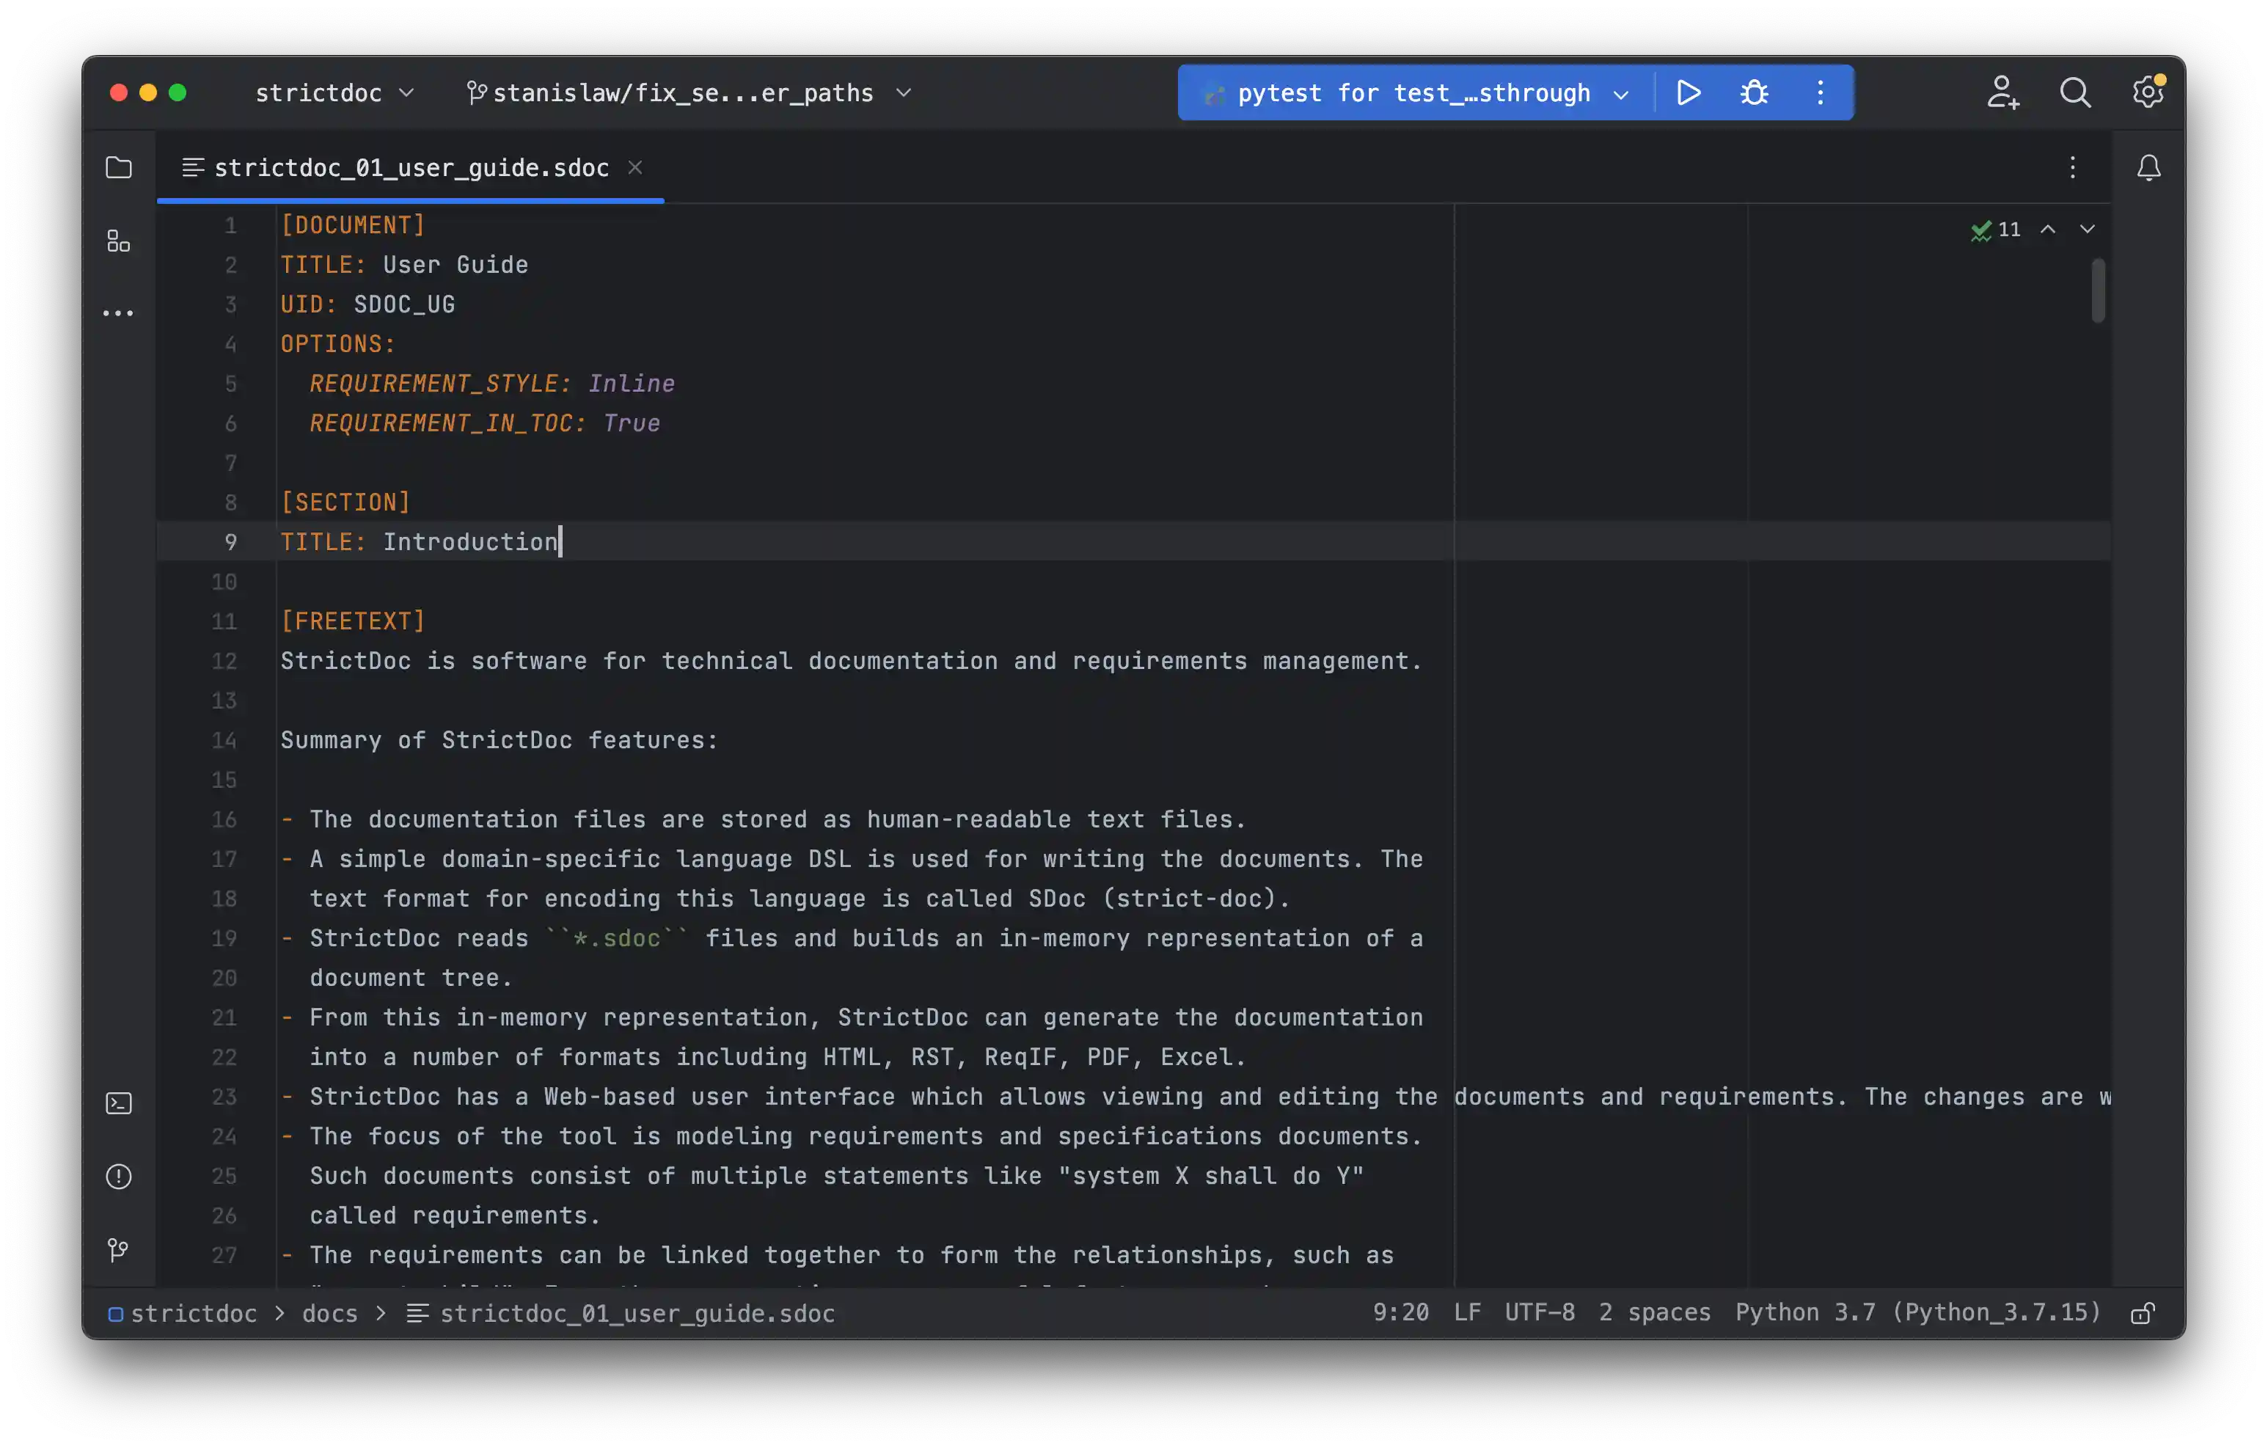Open the Git tool window icon
This screenshot has height=1448, width=2268.
(119, 1250)
